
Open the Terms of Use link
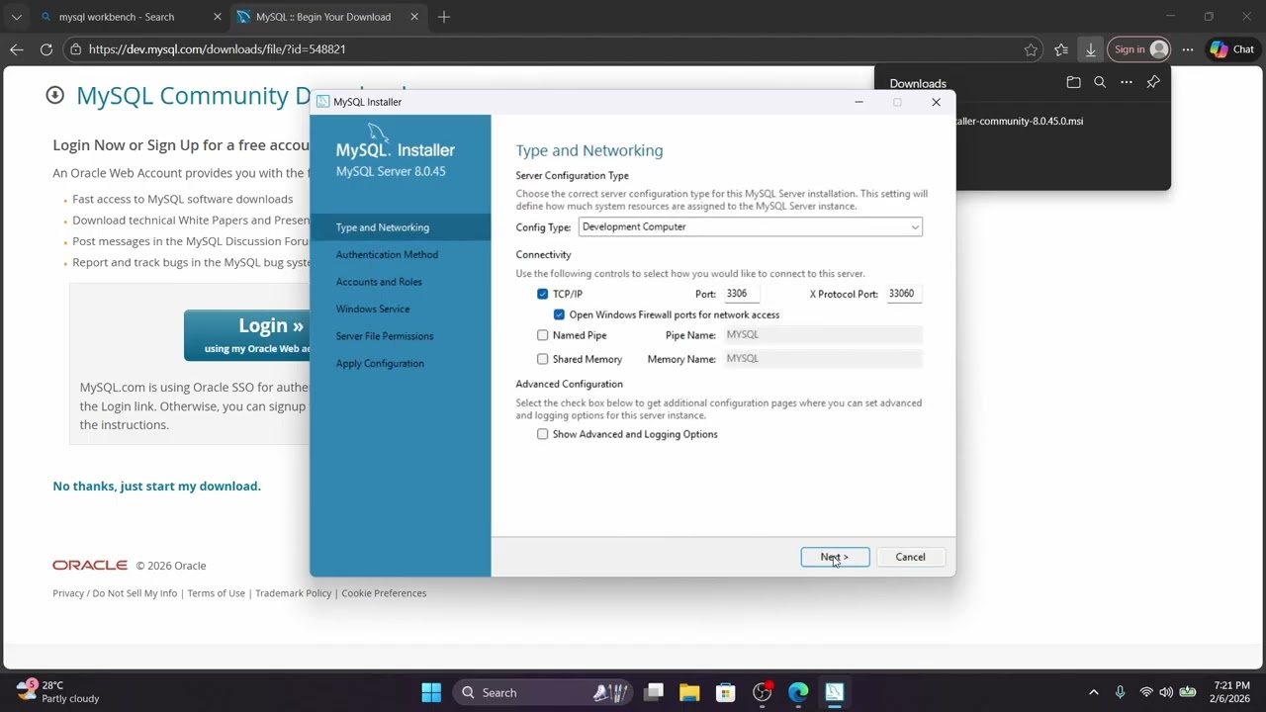pyautogui.click(x=216, y=593)
